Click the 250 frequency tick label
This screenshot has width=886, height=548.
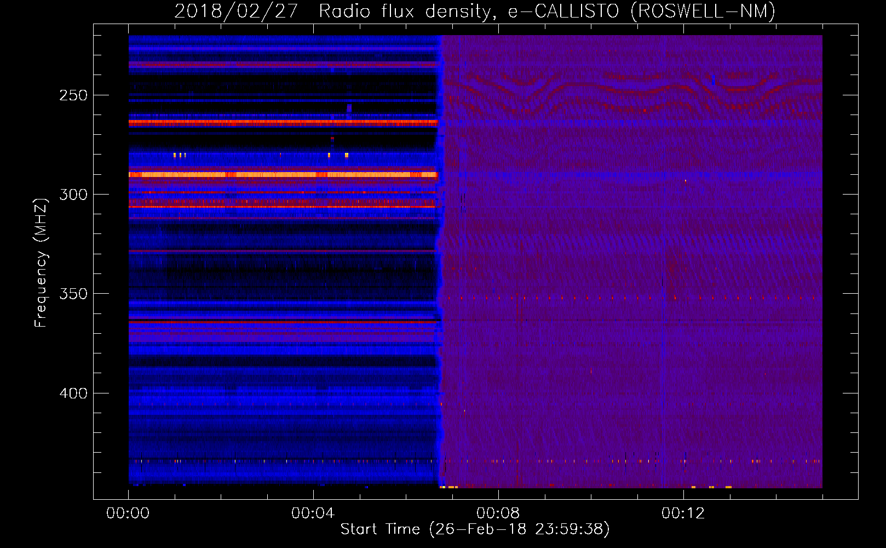point(73,95)
